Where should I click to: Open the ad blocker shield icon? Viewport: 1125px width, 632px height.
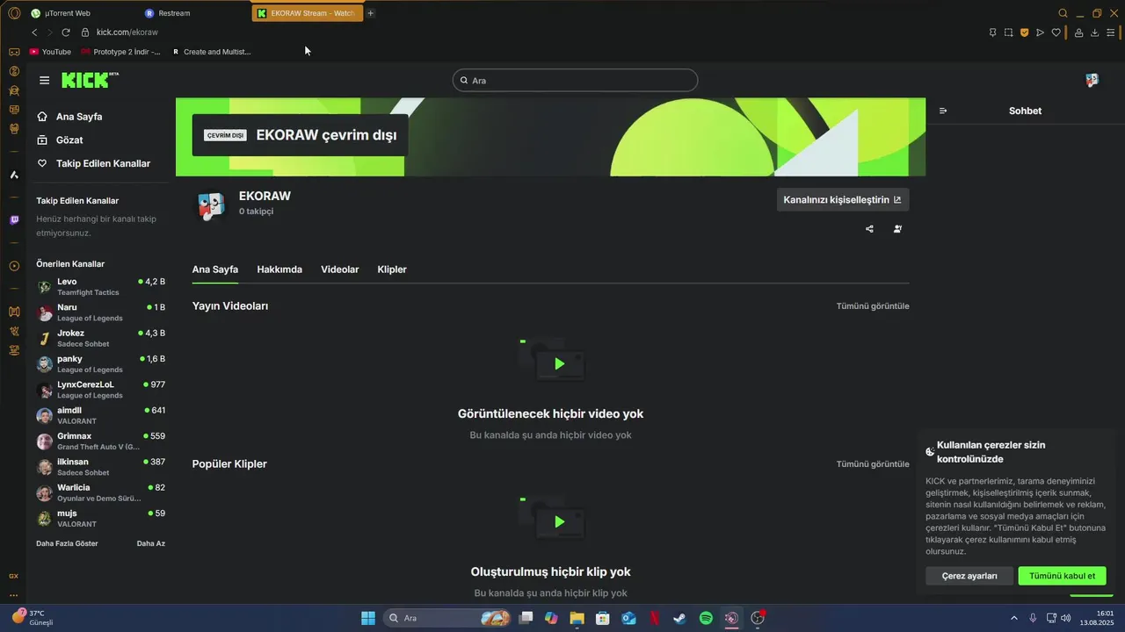pos(1024,32)
